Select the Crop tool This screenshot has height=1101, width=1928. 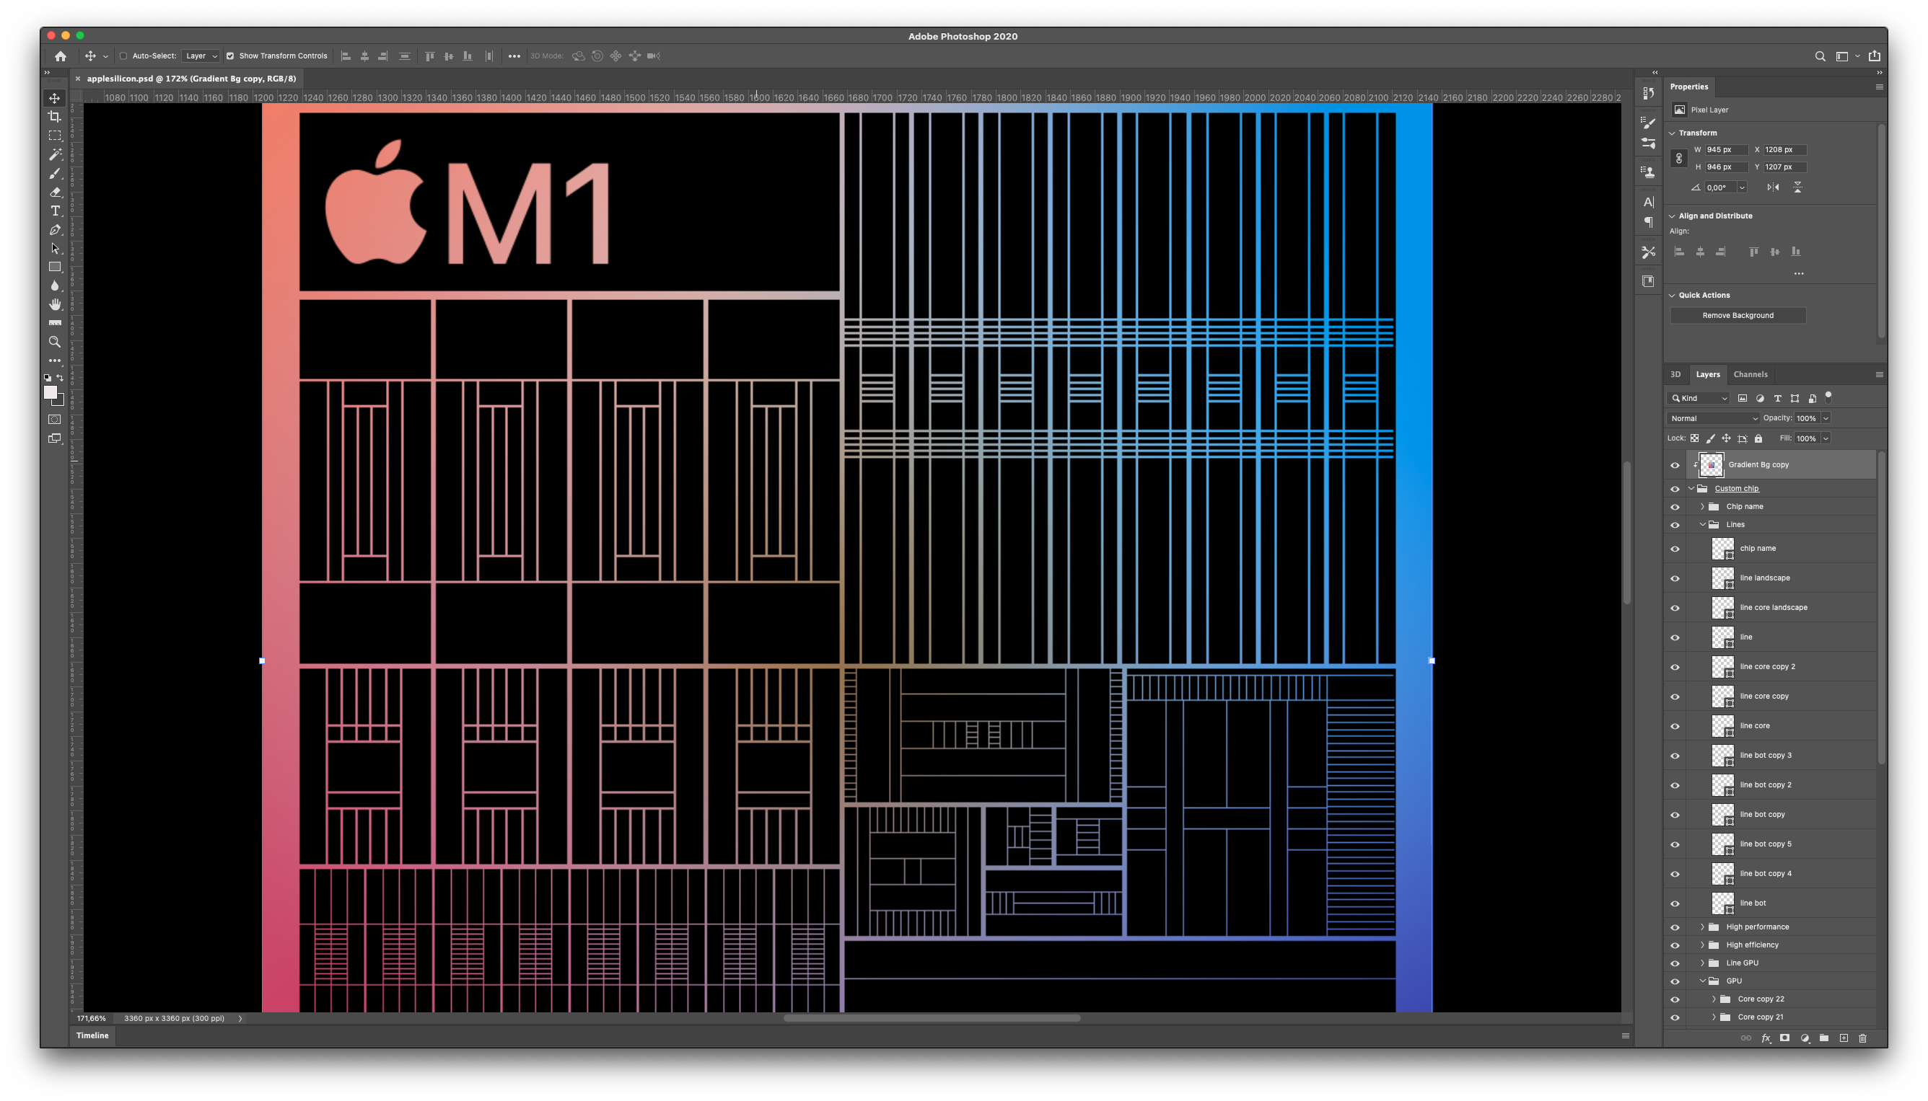point(56,117)
